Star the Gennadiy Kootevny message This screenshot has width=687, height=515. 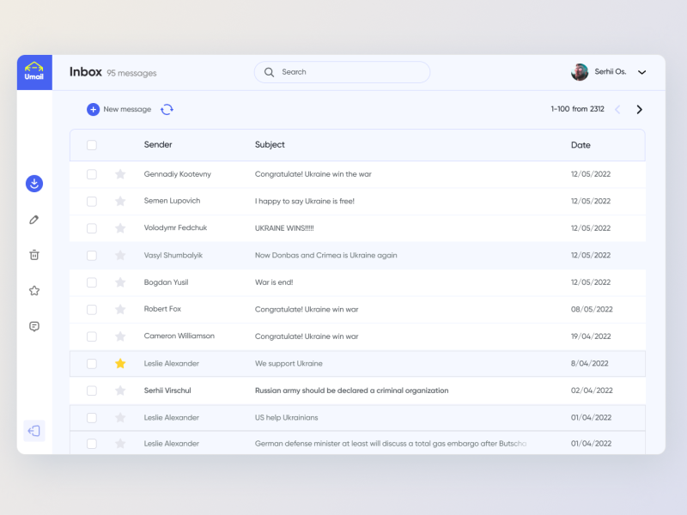point(120,174)
